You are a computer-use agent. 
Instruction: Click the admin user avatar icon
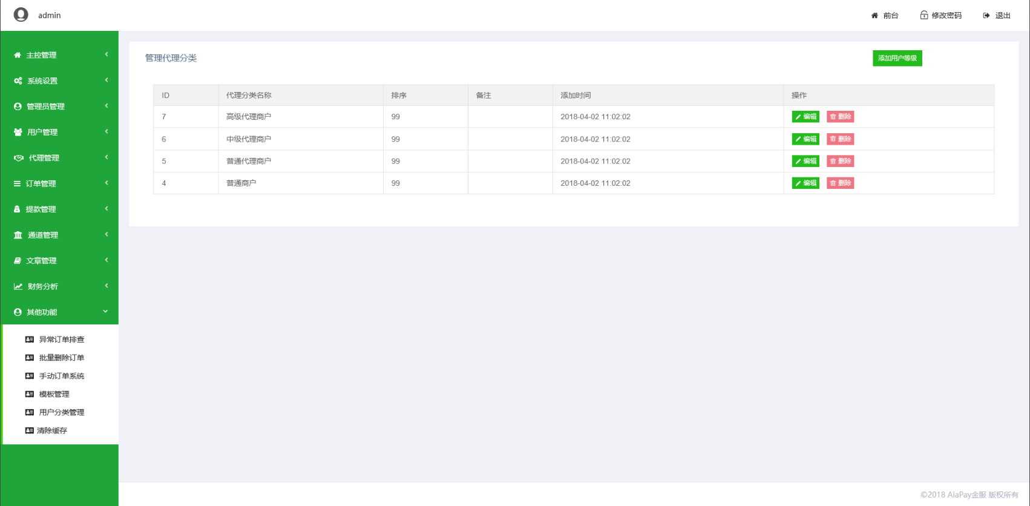pyautogui.click(x=21, y=15)
